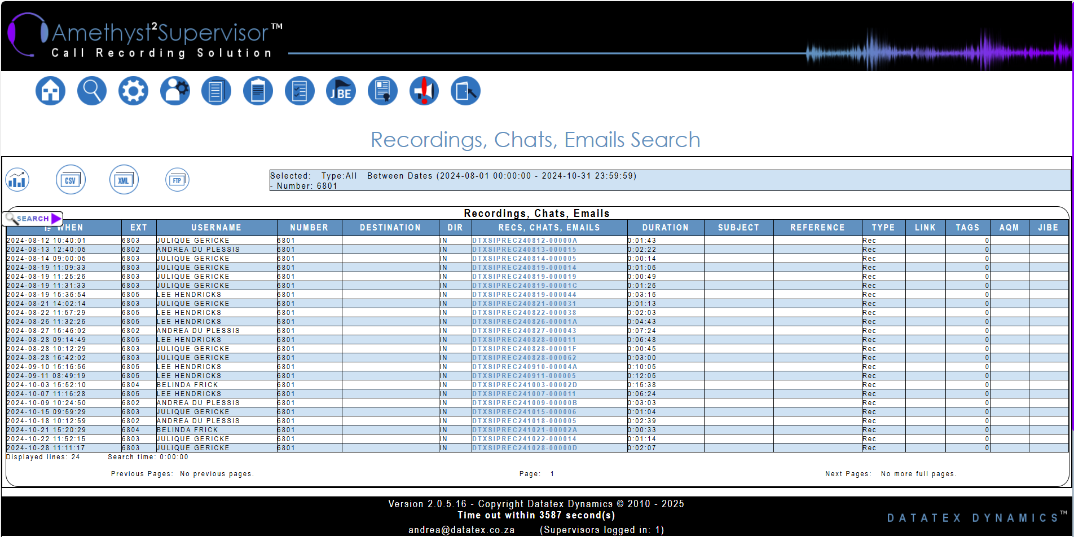Sort by the DURATION column header
1074x537 pixels.
[665, 228]
